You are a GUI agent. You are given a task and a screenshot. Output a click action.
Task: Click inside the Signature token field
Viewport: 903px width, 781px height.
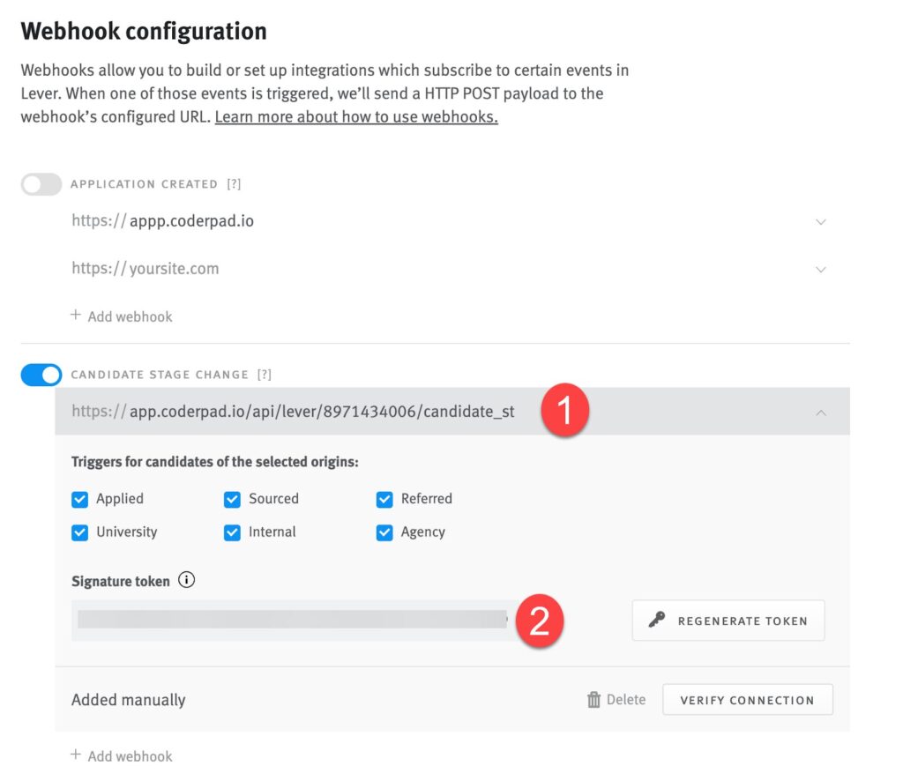291,621
